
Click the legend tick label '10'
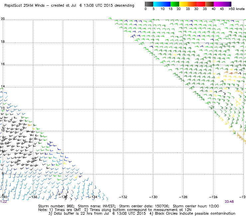pyautogui.click(x=163, y=9)
